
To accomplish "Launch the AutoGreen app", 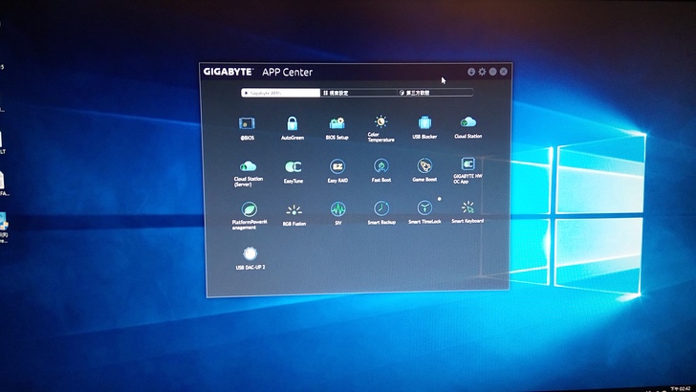I will coord(293,128).
